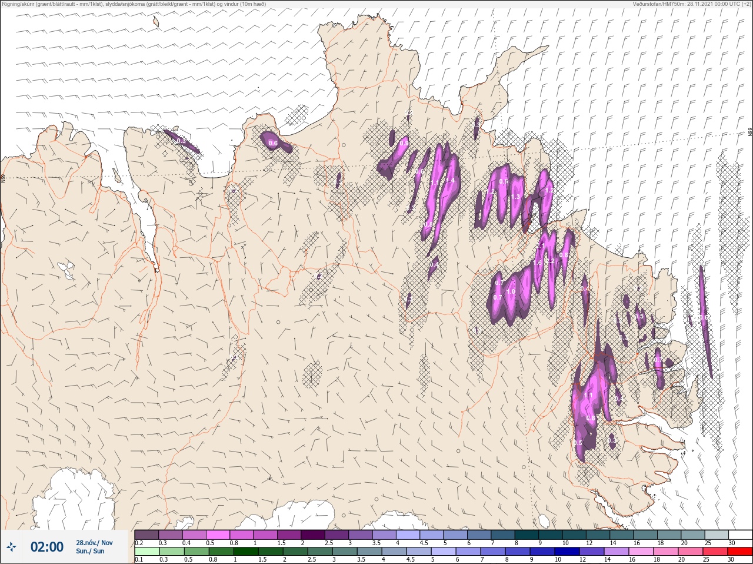This screenshot has height=564, width=753.
Task: Click the four-pointed star icon beside 02:00
Action: (11, 547)
